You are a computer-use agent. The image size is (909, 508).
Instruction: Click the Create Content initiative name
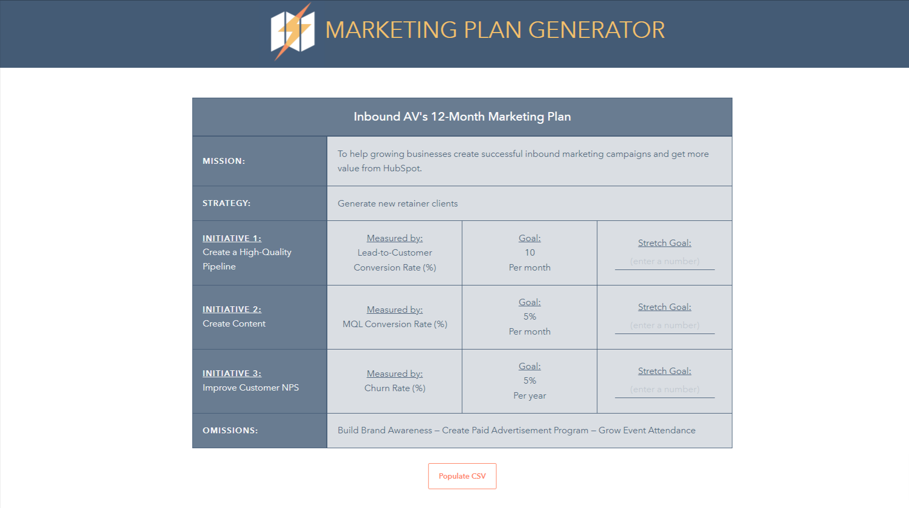point(234,323)
